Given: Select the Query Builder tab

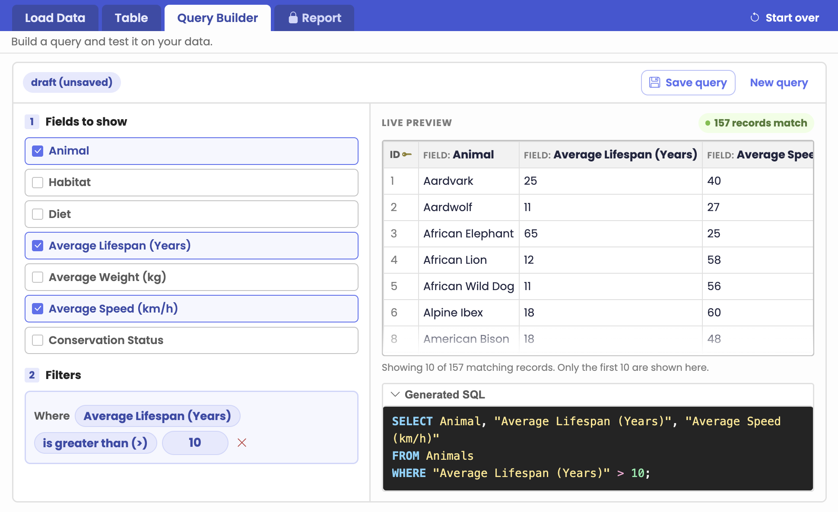Looking at the screenshot, I should point(218,18).
